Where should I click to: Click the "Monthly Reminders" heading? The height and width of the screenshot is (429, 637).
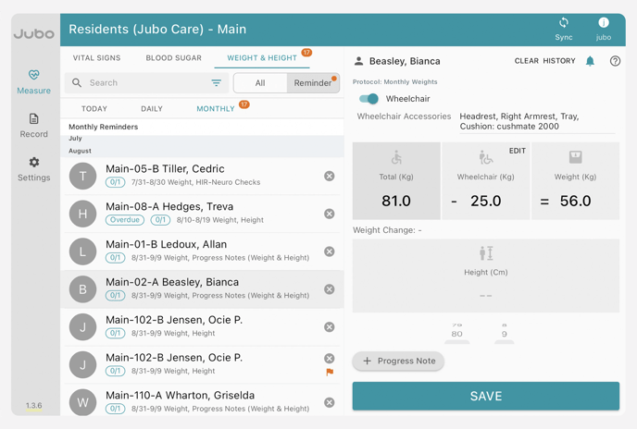point(103,127)
